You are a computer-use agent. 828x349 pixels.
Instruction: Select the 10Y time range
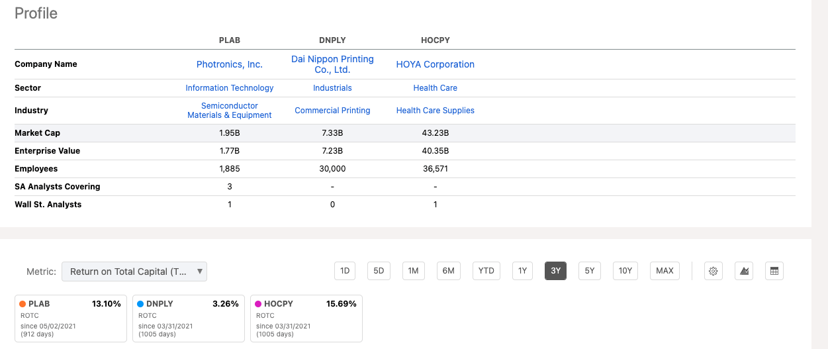click(625, 271)
